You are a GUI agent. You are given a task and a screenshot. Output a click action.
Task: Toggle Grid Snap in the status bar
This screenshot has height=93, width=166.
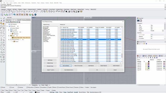(x=52, y=92)
